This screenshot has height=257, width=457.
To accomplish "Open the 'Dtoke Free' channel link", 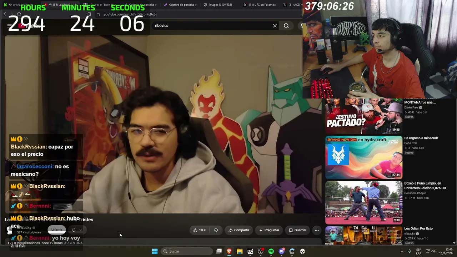I will 411,107.
